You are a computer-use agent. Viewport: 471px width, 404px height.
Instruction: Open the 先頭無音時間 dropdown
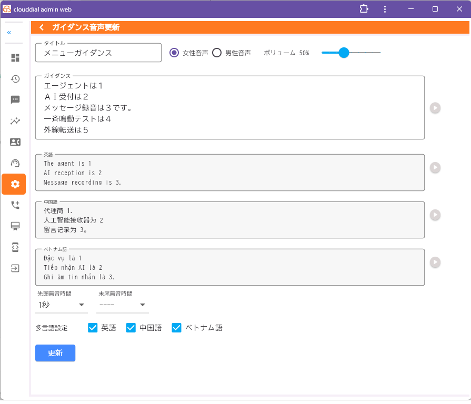(x=82, y=305)
